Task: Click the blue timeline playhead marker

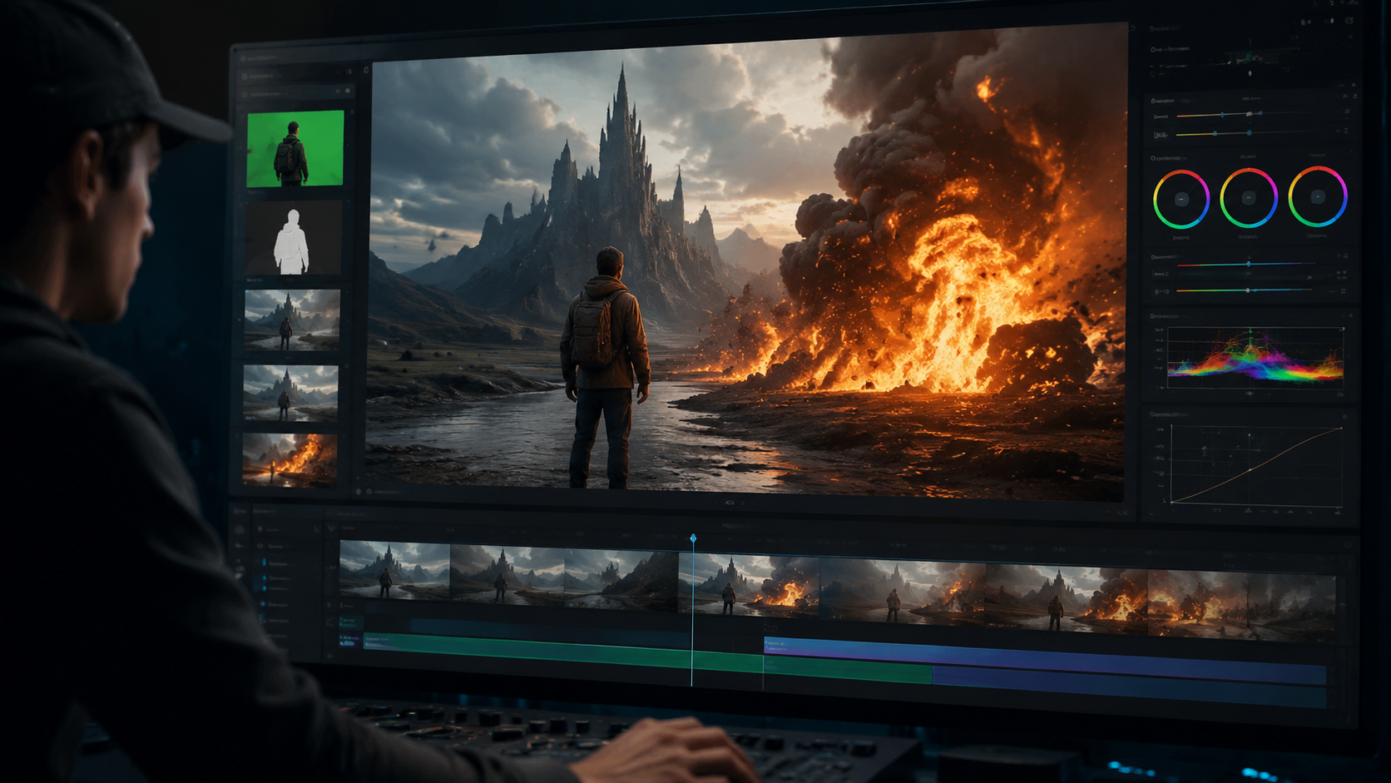Action: (x=693, y=539)
